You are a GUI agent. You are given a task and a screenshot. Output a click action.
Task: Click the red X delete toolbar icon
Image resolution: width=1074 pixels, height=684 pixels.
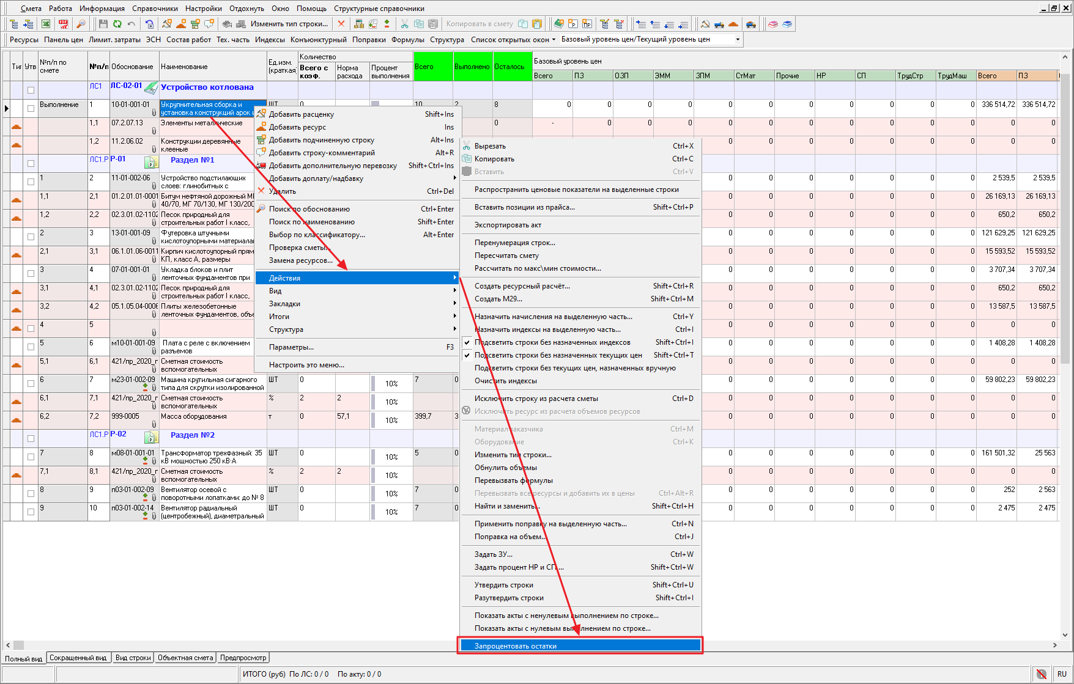341,24
